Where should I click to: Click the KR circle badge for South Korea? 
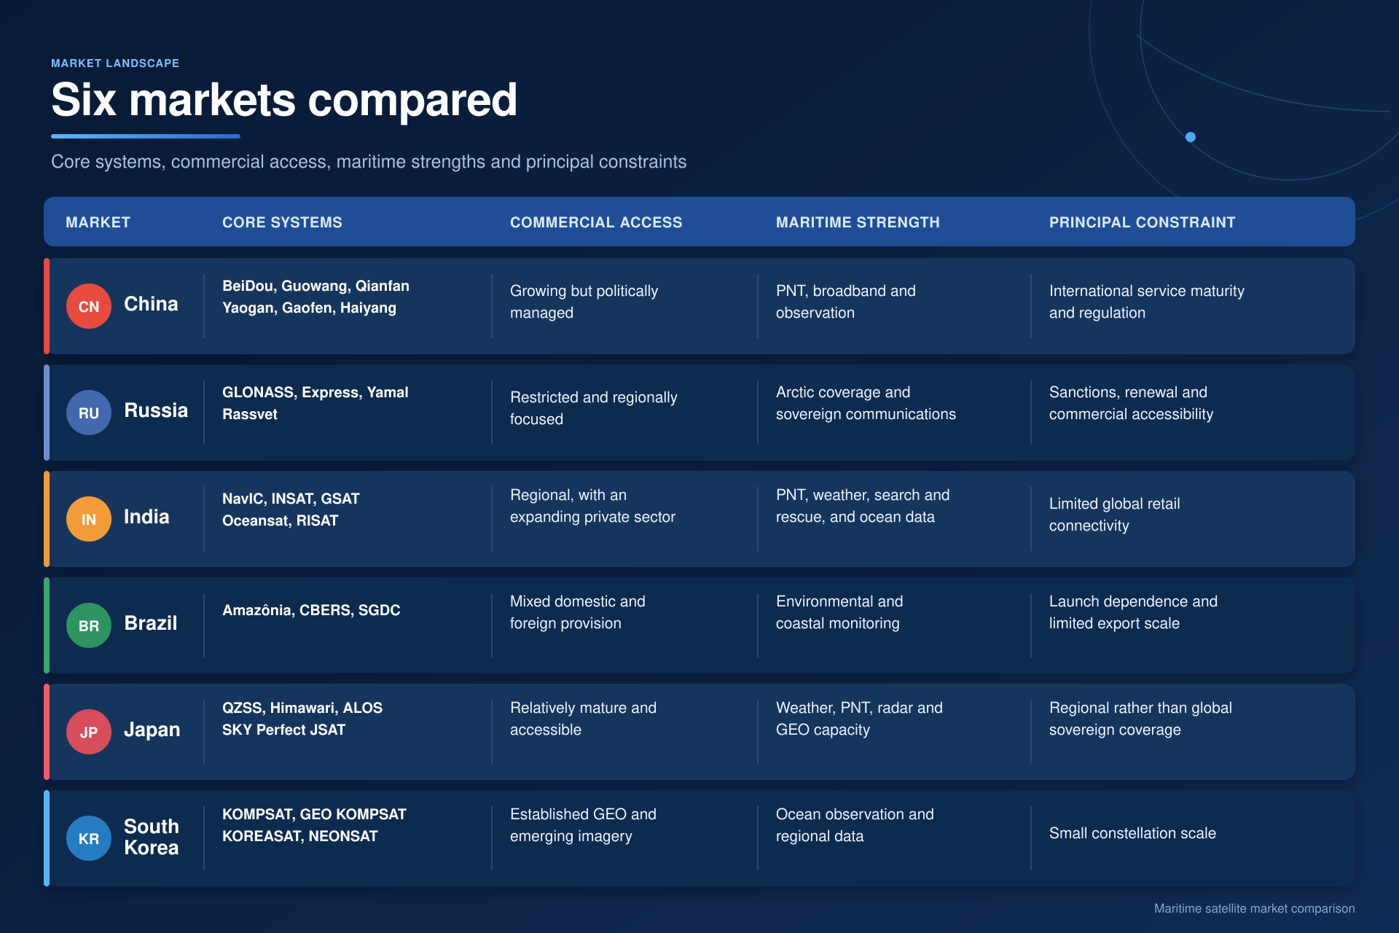89,838
